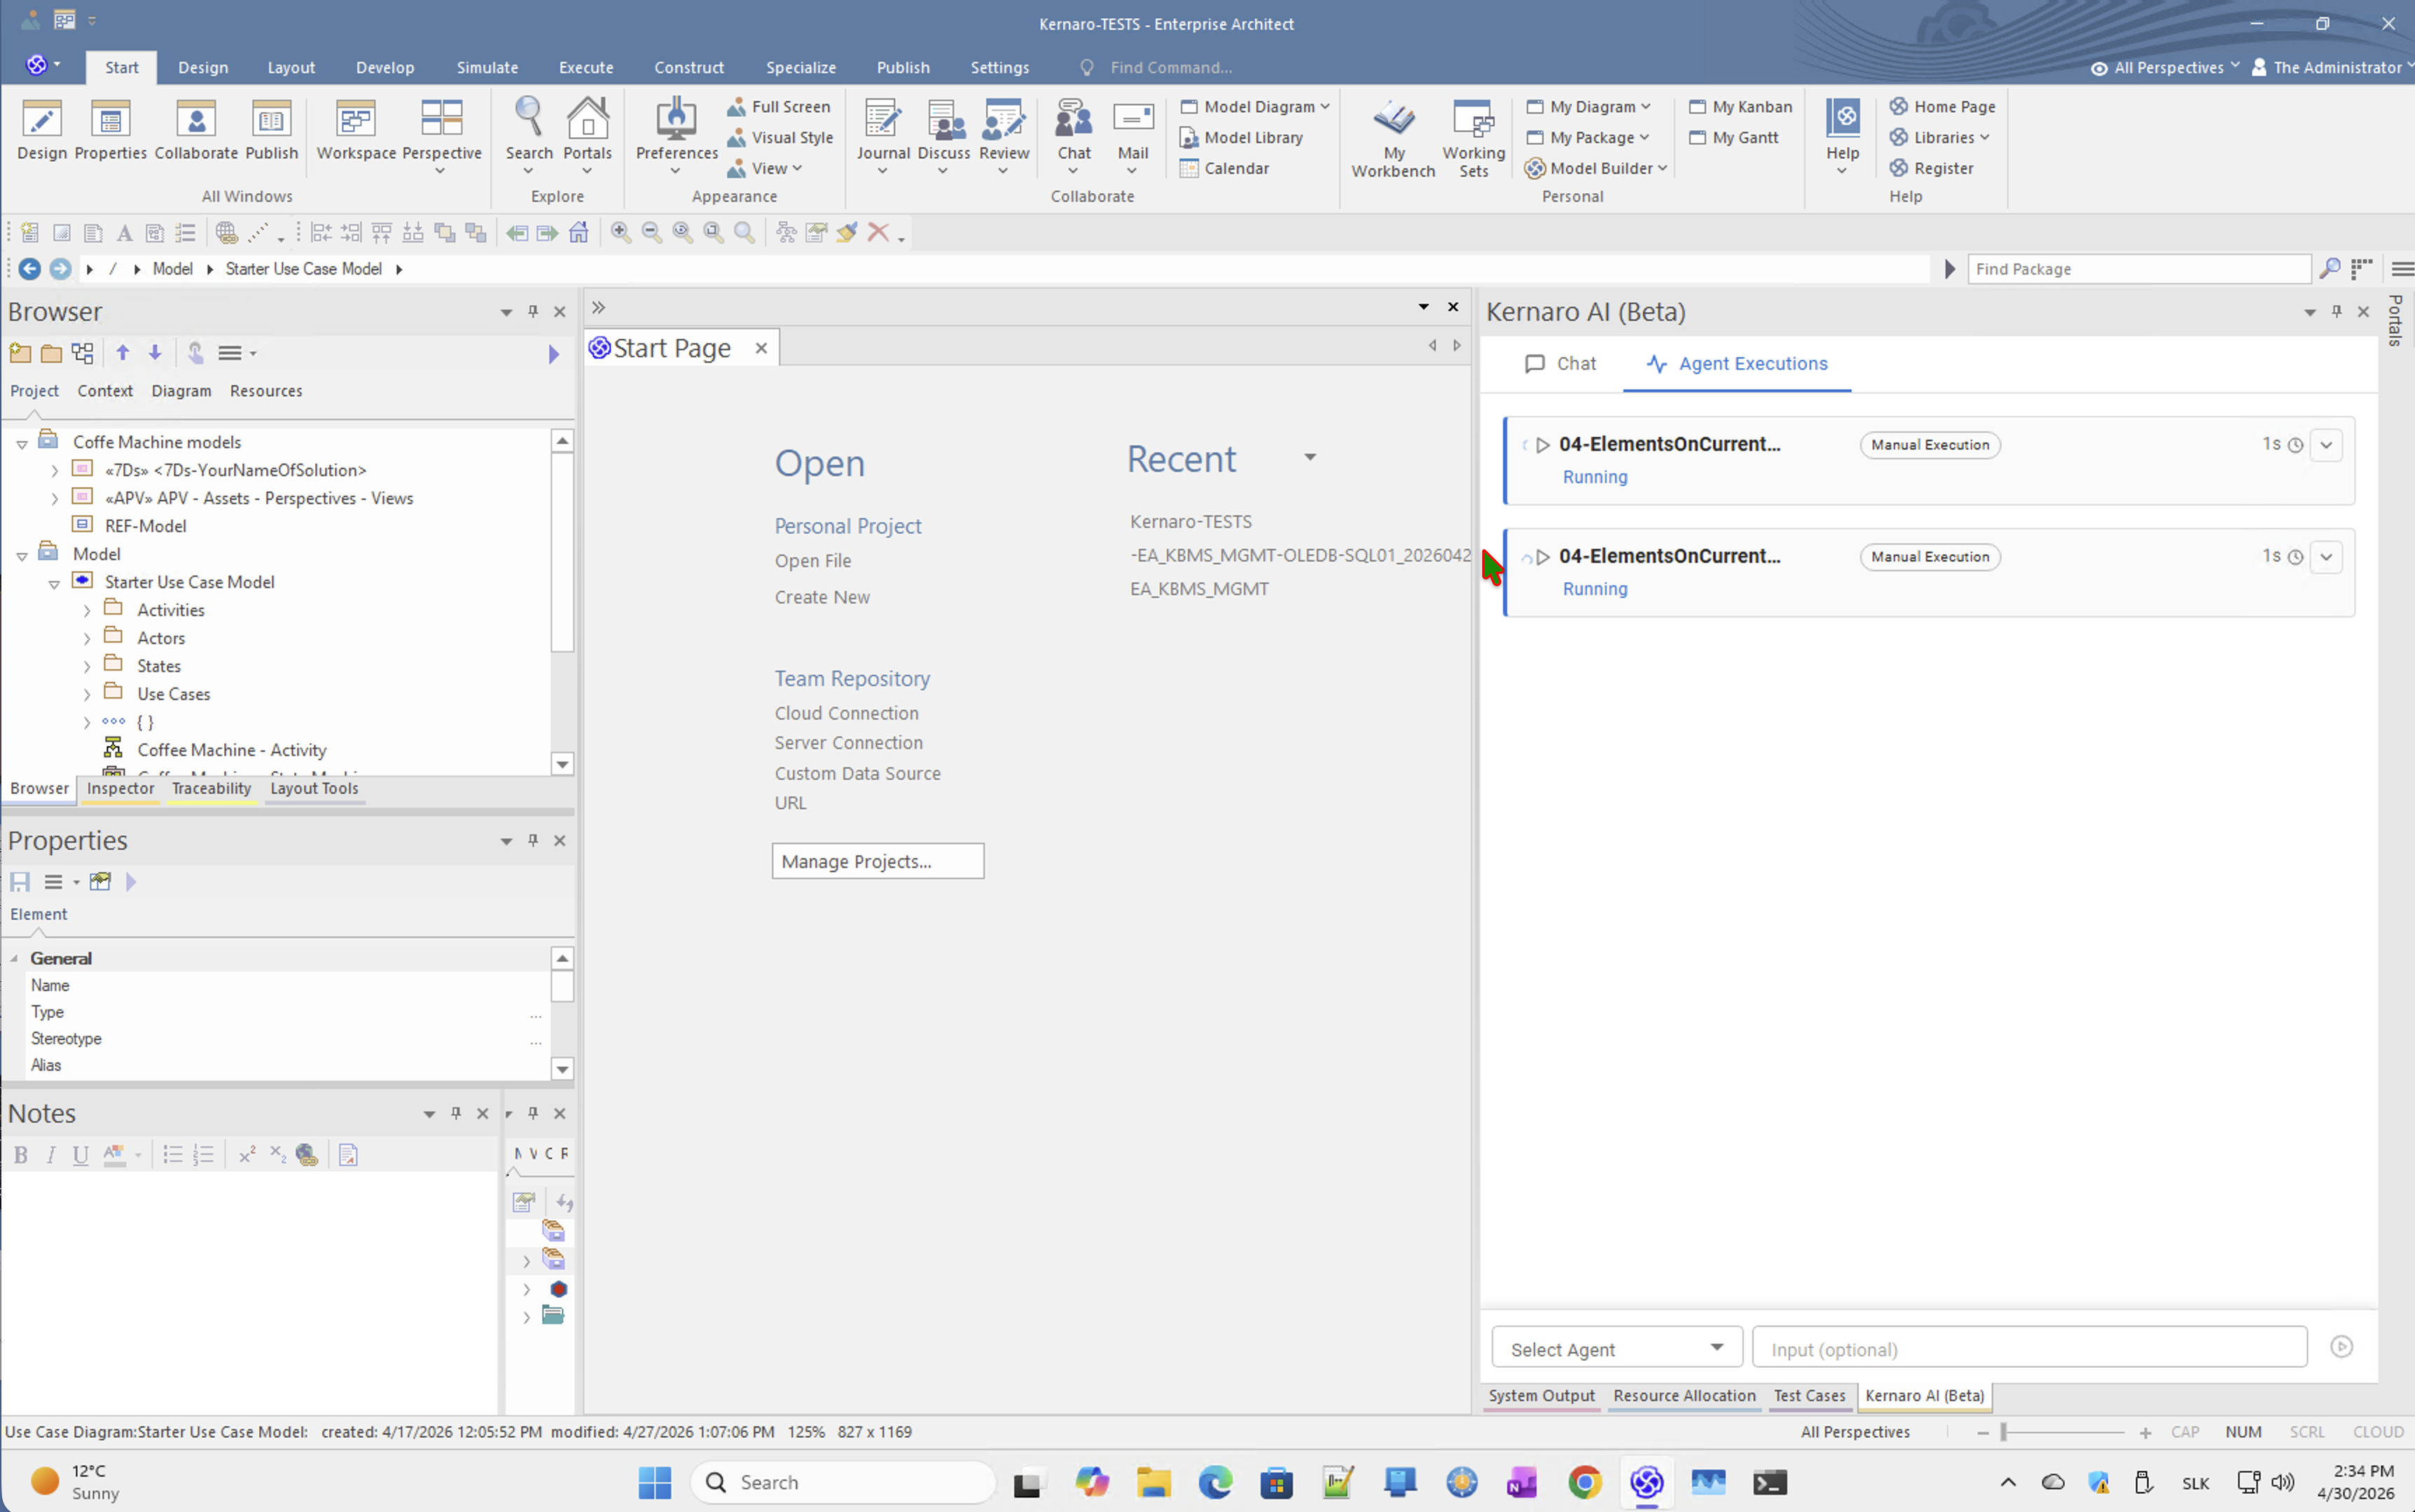Open the Windows Start menu
The height and width of the screenshot is (1512, 2415).
click(x=654, y=1482)
